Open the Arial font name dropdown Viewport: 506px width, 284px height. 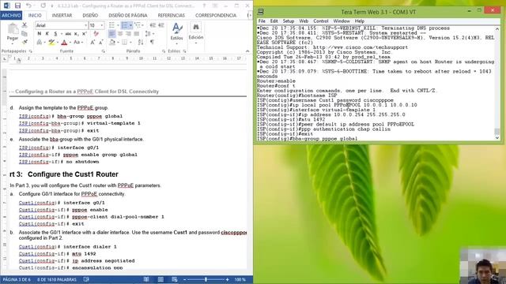[x=86, y=25]
